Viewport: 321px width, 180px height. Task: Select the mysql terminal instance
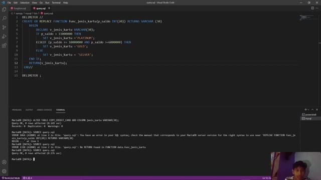[x=310, y=118]
